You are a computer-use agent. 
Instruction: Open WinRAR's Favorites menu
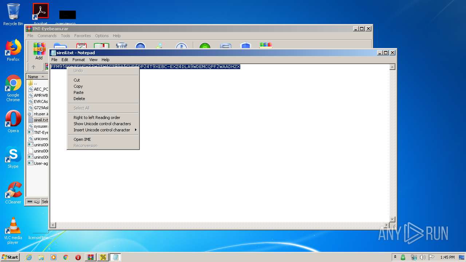[x=83, y=36]
